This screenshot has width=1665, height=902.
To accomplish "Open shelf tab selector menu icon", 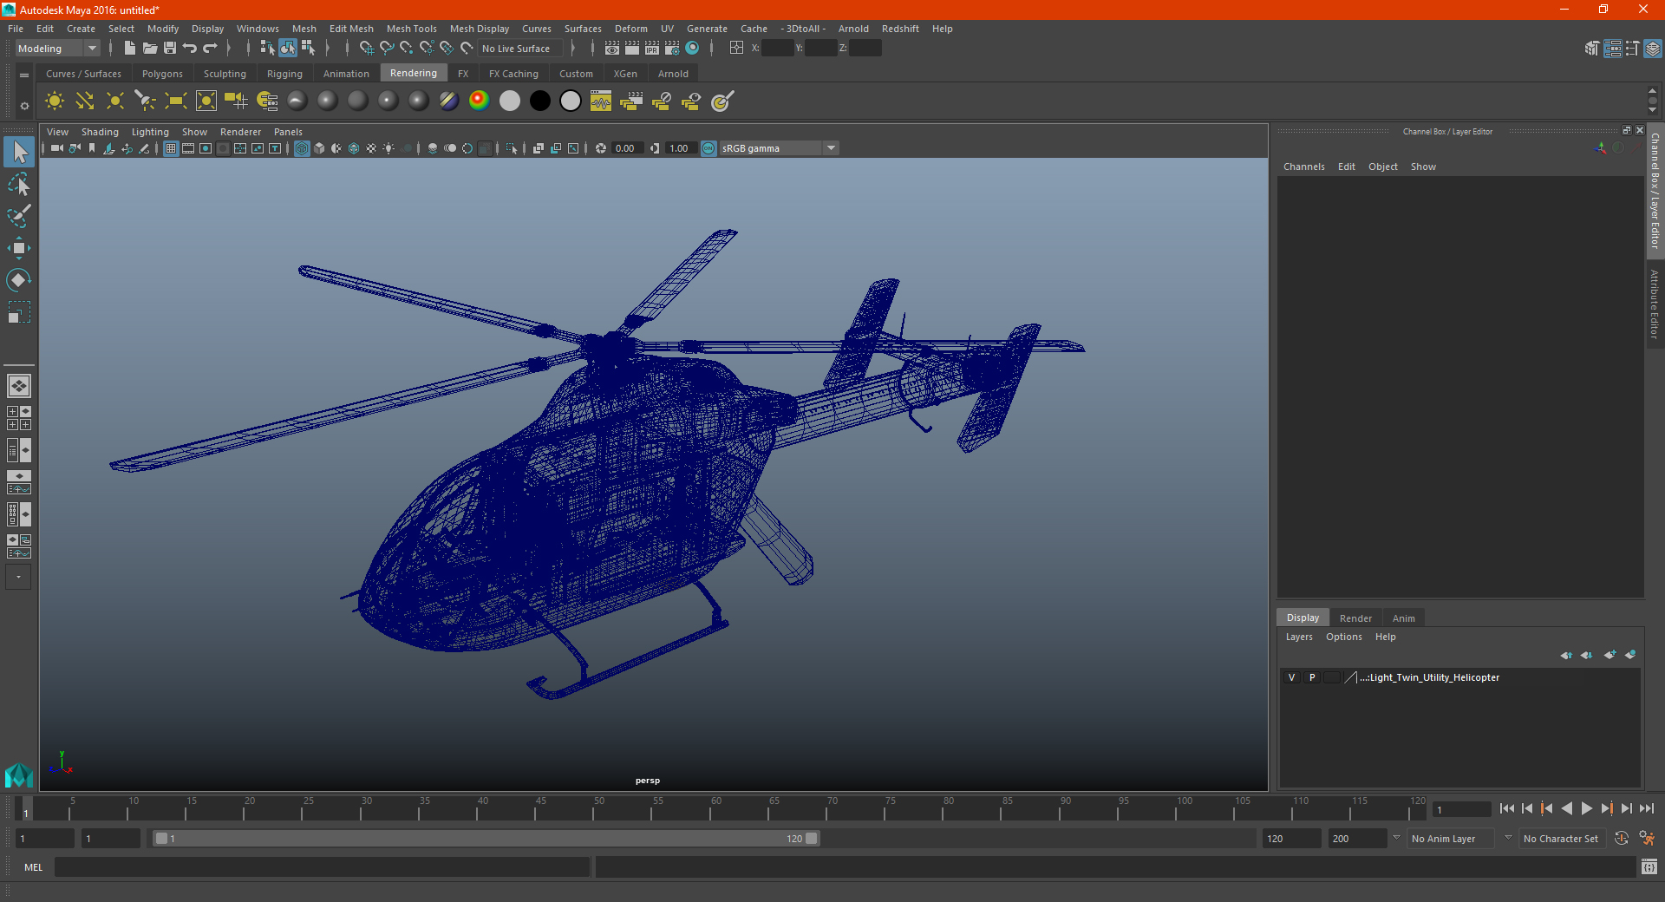I will 24,75.
